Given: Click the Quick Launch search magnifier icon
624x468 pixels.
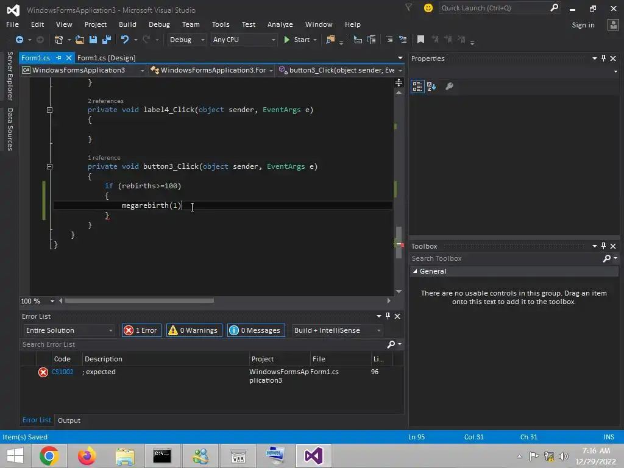Looking at the screenshot, I should [x=554, y=7].
